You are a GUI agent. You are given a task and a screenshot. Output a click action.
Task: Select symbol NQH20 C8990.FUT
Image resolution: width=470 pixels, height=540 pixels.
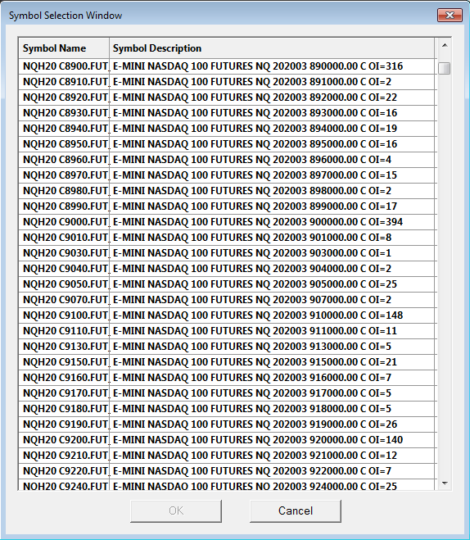(x=64, y=206)
